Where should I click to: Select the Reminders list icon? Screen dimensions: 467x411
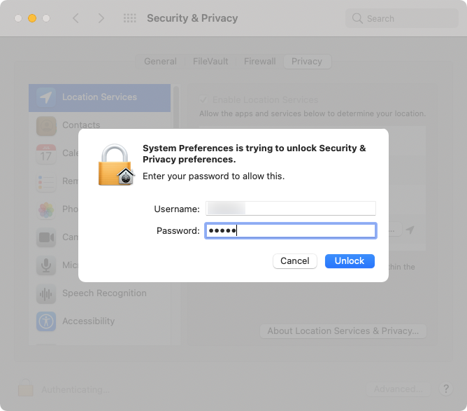(x=46, y=181)
